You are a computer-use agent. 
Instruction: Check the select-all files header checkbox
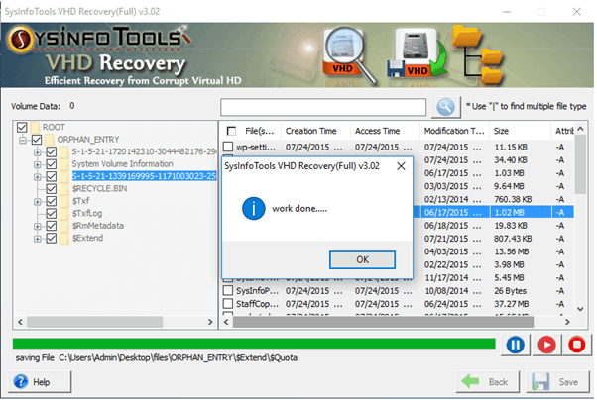pyautogui.click(x=231, y=131)
